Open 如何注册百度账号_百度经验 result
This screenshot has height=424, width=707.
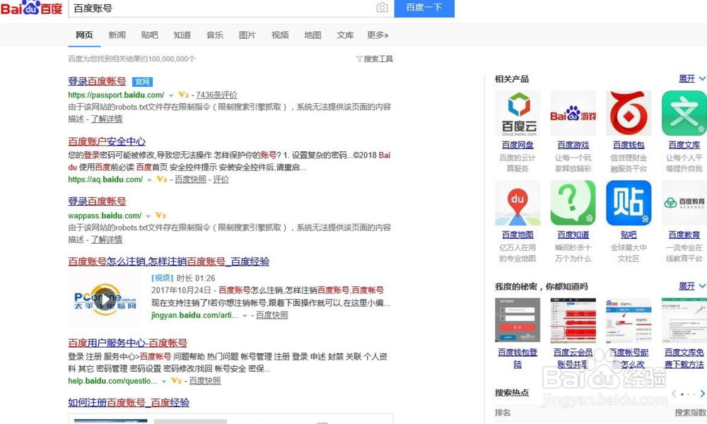tap(129, 403)
